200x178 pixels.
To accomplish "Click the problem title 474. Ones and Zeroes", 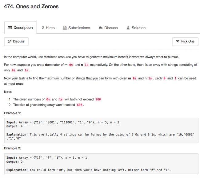I will coord(31,6).
